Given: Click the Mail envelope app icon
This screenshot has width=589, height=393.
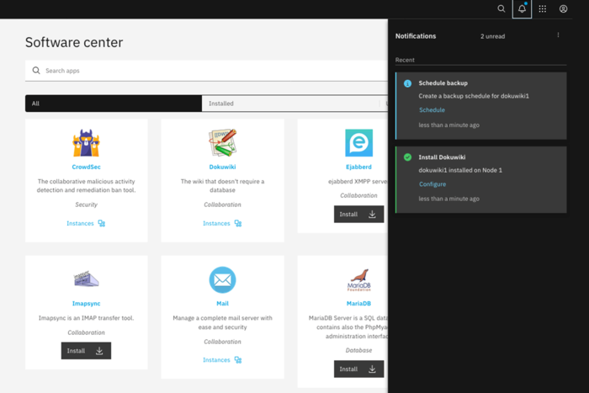Looking at the screenshot, I should 222,279.
